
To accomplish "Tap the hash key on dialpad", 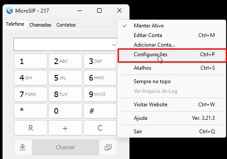I will coord(100,111).
